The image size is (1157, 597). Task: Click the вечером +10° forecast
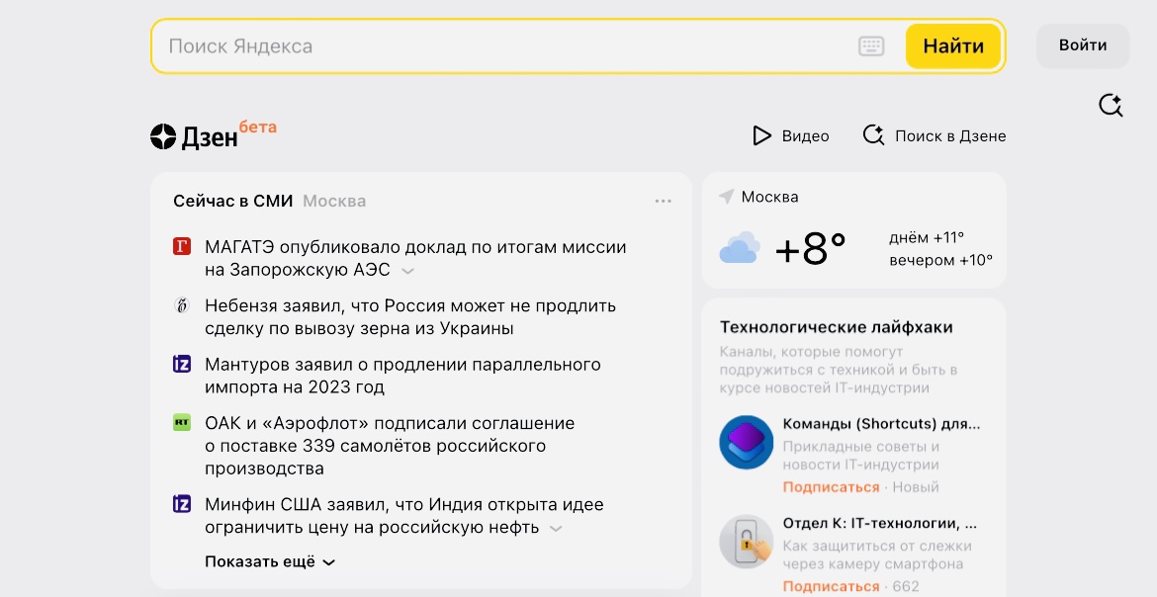[940, 261]
